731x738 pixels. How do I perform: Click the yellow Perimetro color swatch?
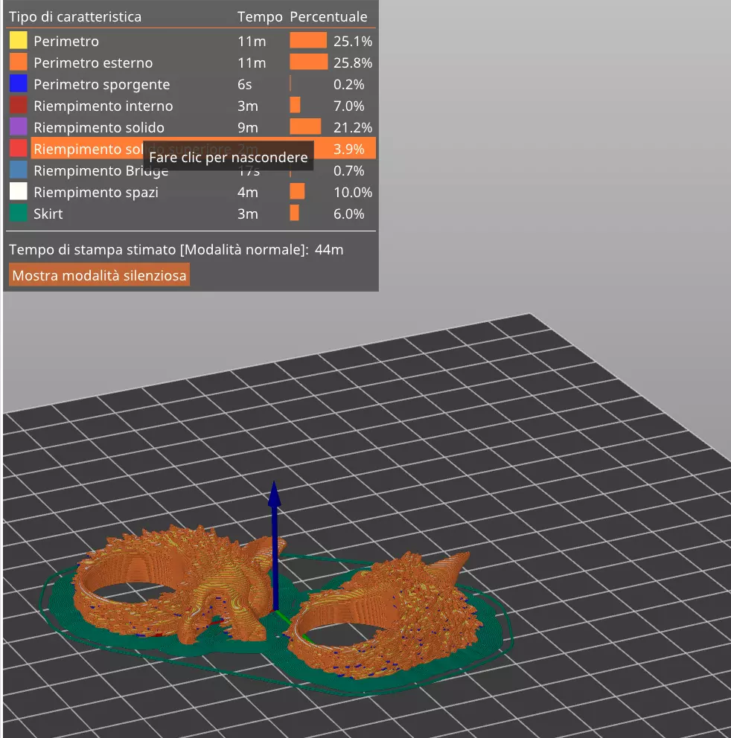click(18, 40)
